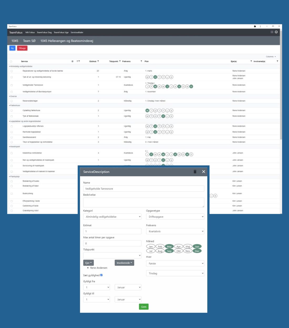Toggle the Dec month pill
This screenshot has height=328, width=289.
tap(197, 251)
